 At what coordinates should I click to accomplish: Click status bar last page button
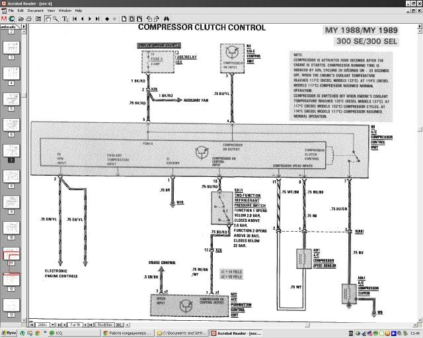(91, 325)
